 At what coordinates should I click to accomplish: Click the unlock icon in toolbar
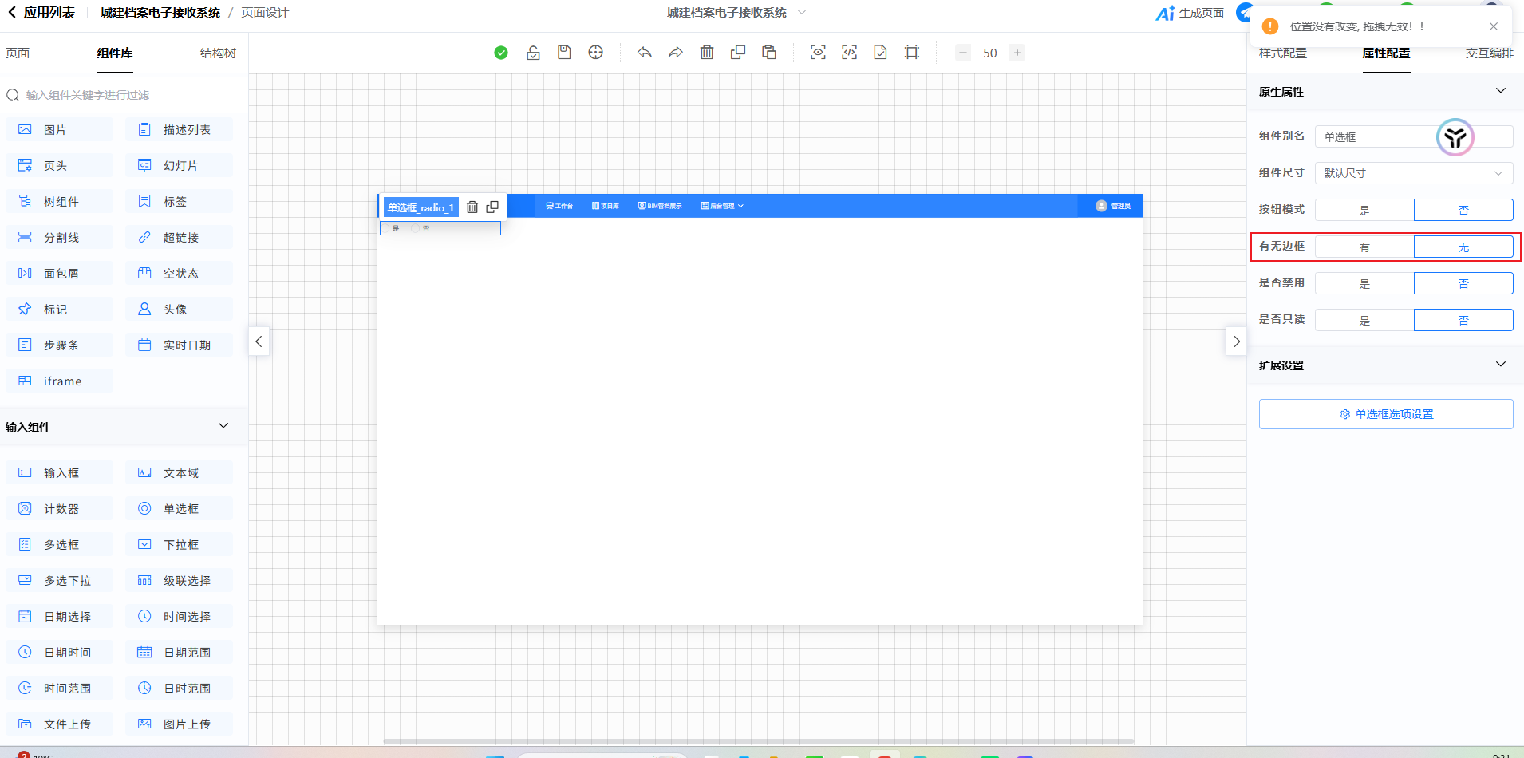533,53
